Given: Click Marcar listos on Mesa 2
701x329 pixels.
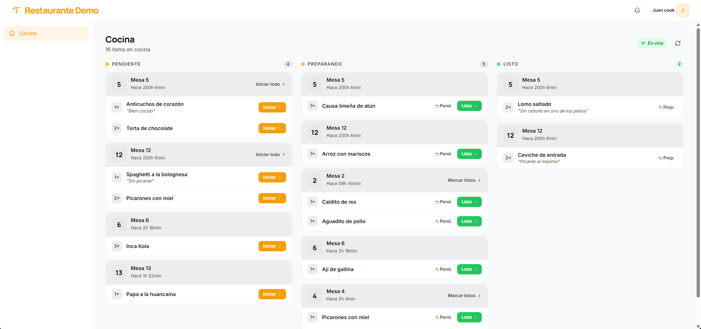Looking at the screenshot, I should point(464,180).
